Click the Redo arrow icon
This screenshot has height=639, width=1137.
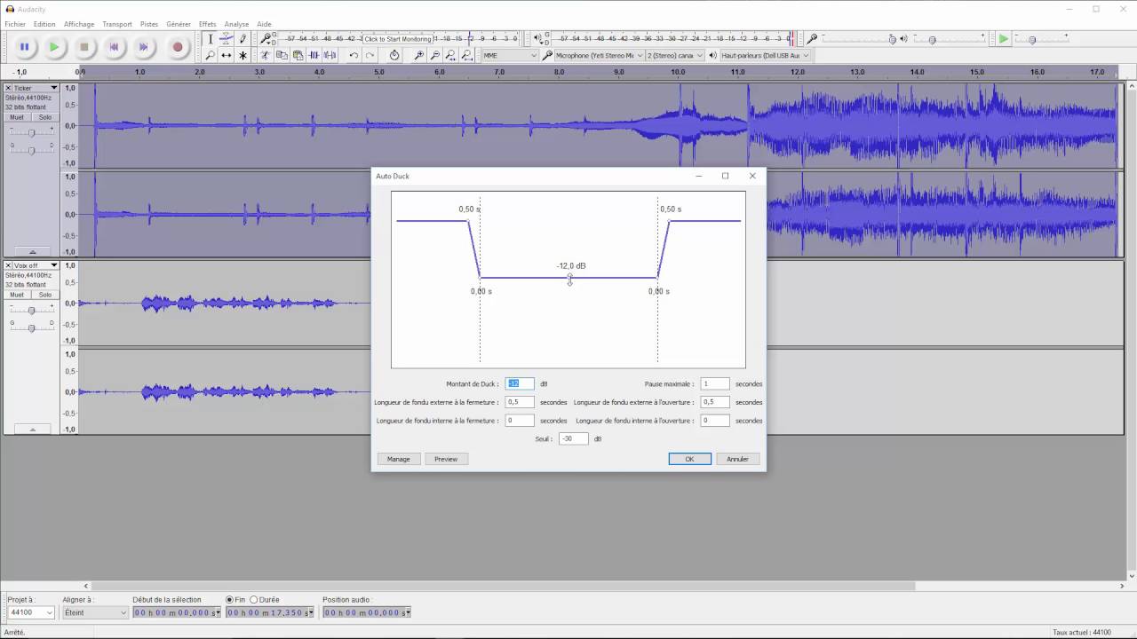[370, 55]
